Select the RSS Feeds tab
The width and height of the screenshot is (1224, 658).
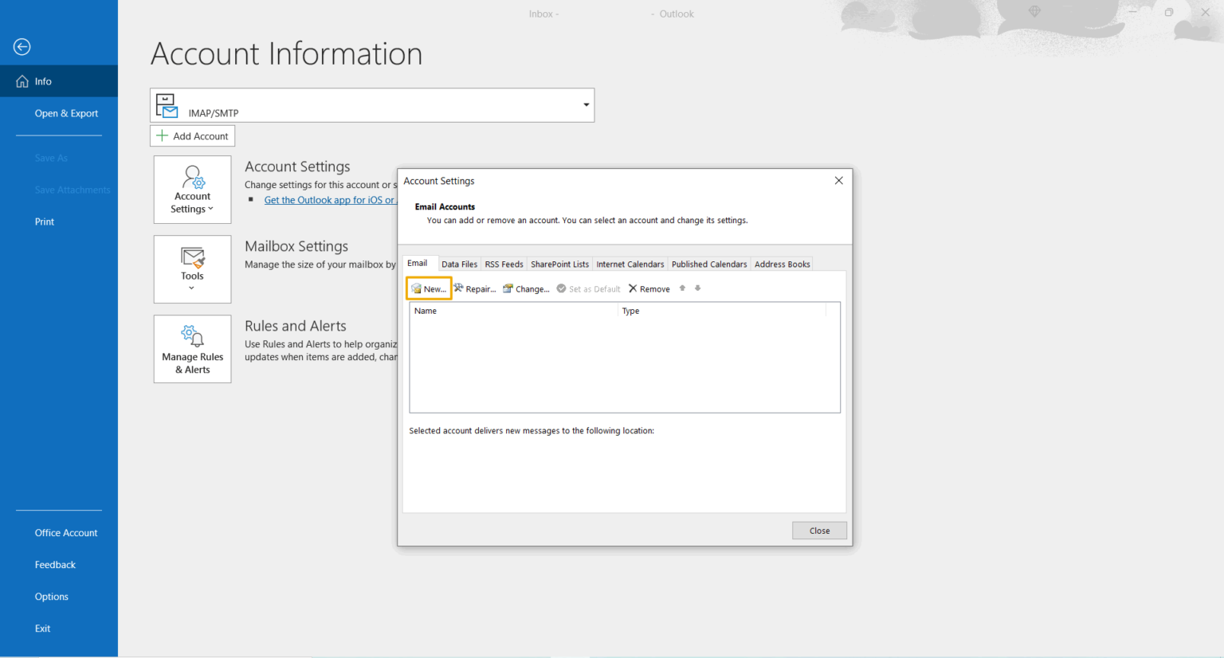(504, 264)
